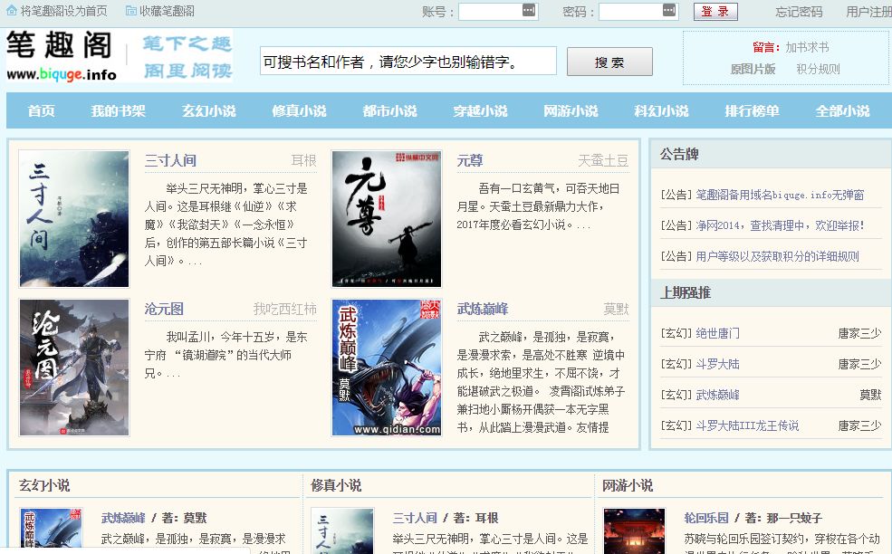Viewport: 892px width, 554px height.
Task: Click author 唐家三少 in 绝世唐门 row
Action: (859, 333)
